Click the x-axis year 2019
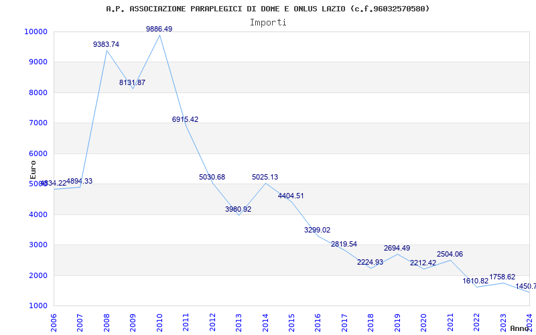536x335 pixels. tap(397, 322)
